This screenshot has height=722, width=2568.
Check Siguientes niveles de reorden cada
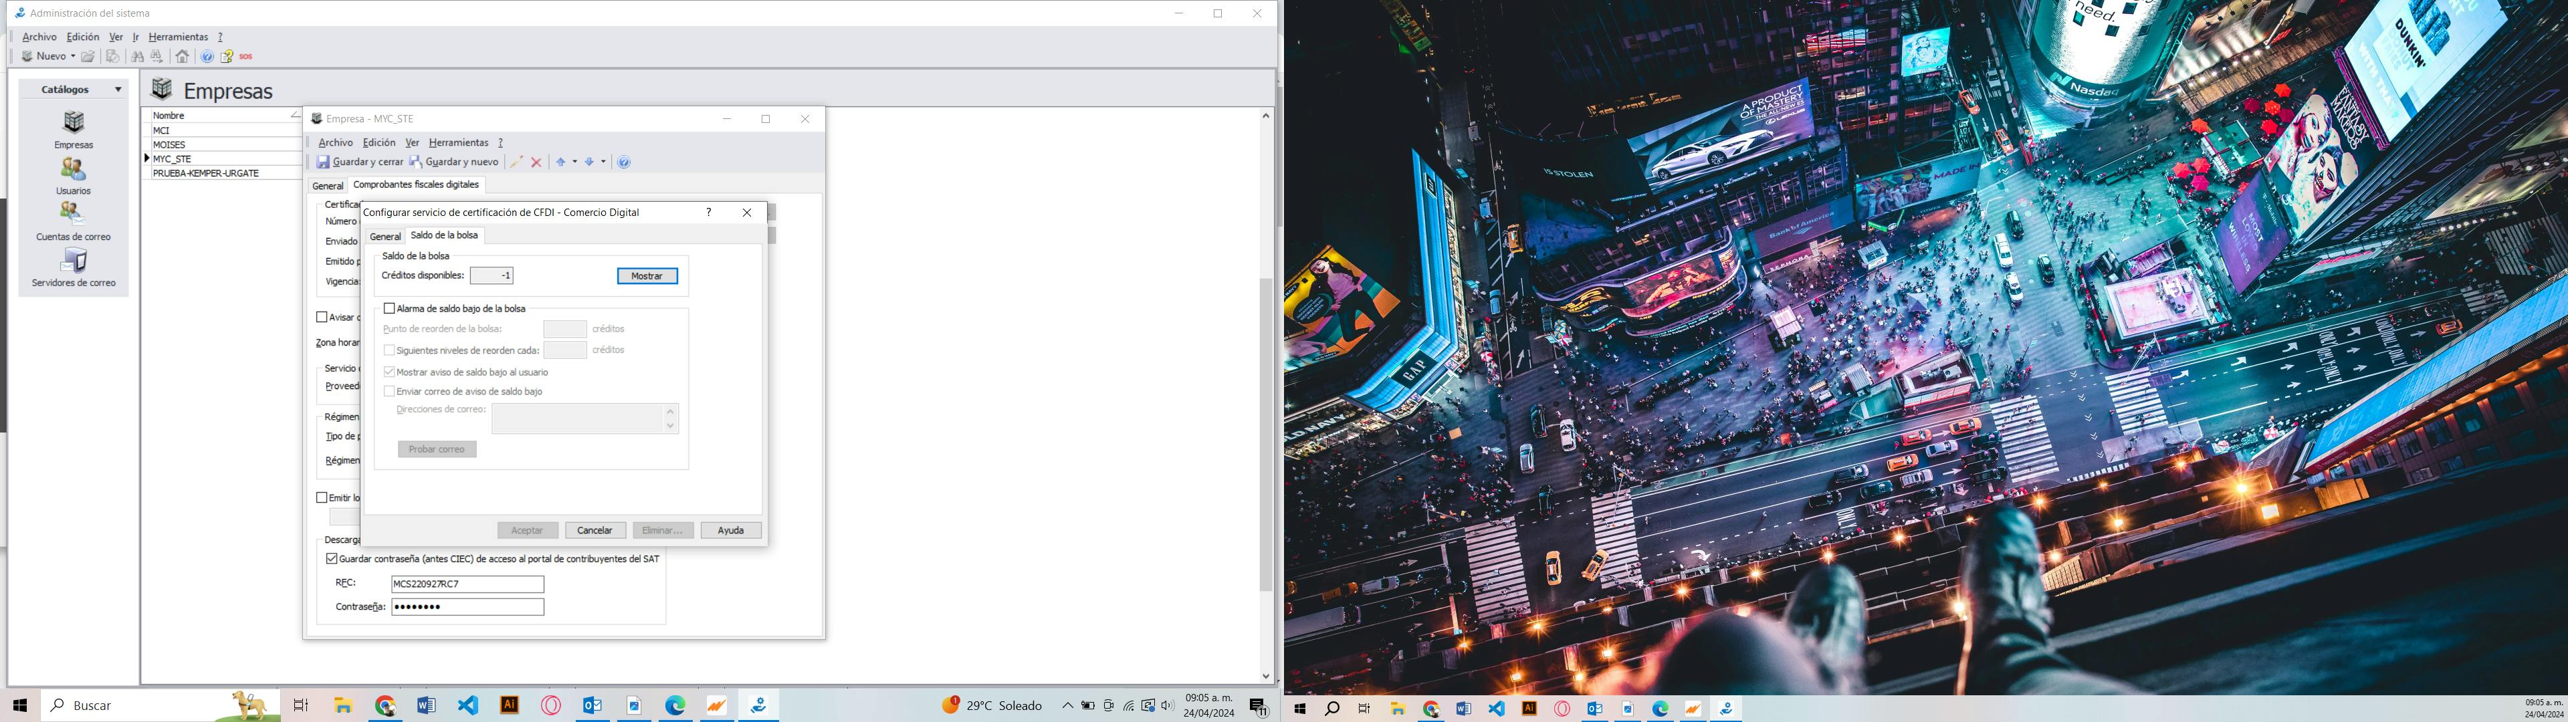tap(390, 351)
